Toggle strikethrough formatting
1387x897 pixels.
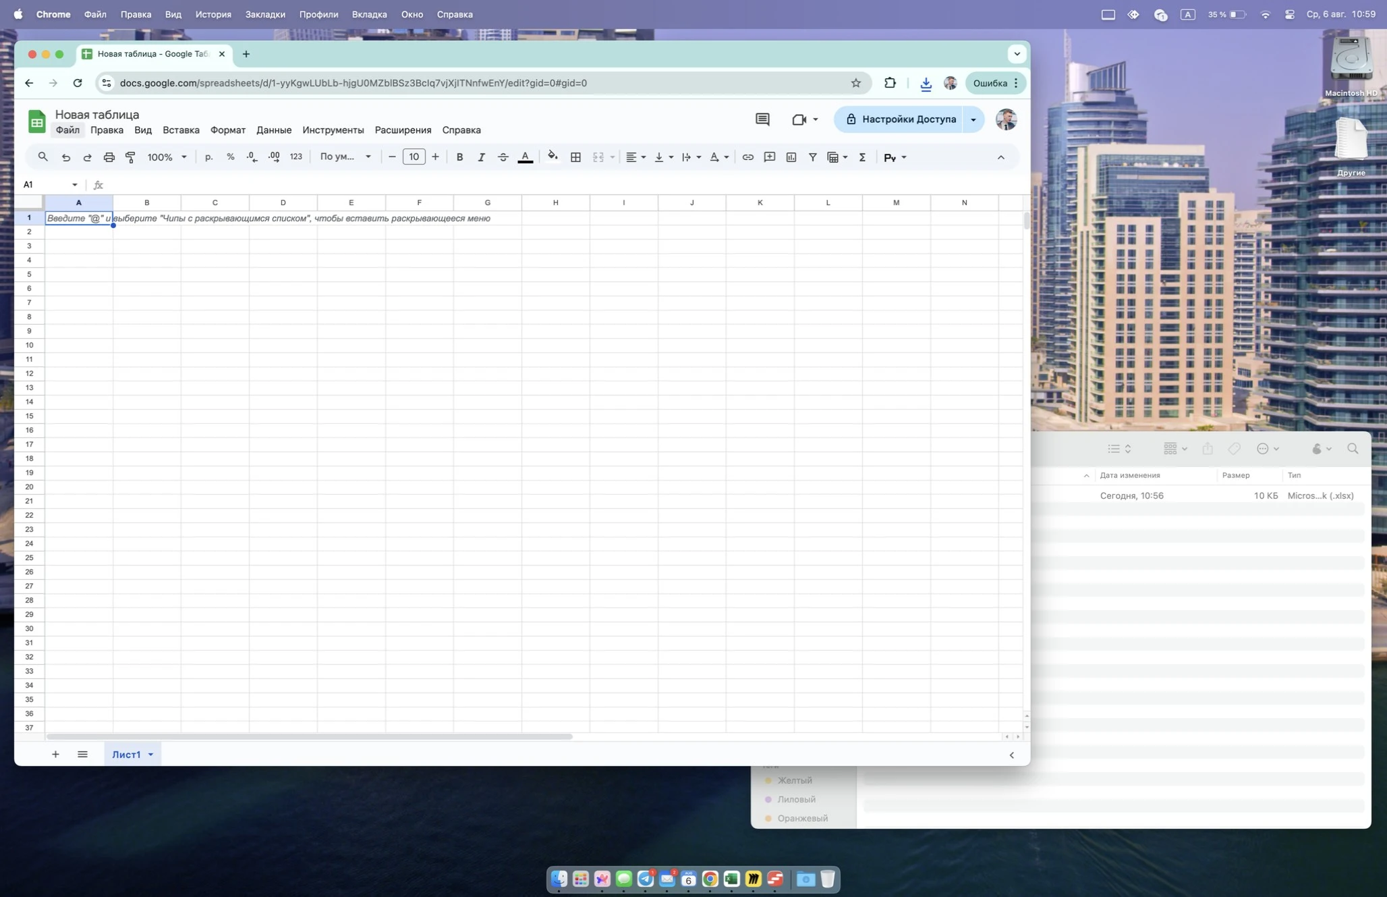(503, 157)
